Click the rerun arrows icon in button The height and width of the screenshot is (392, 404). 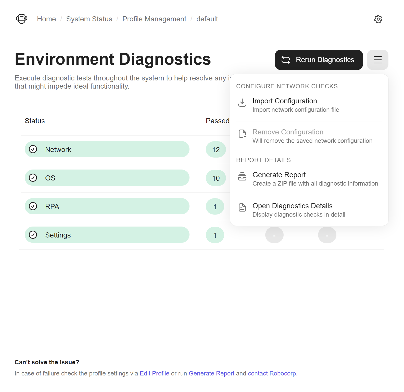tap(286, 60)
